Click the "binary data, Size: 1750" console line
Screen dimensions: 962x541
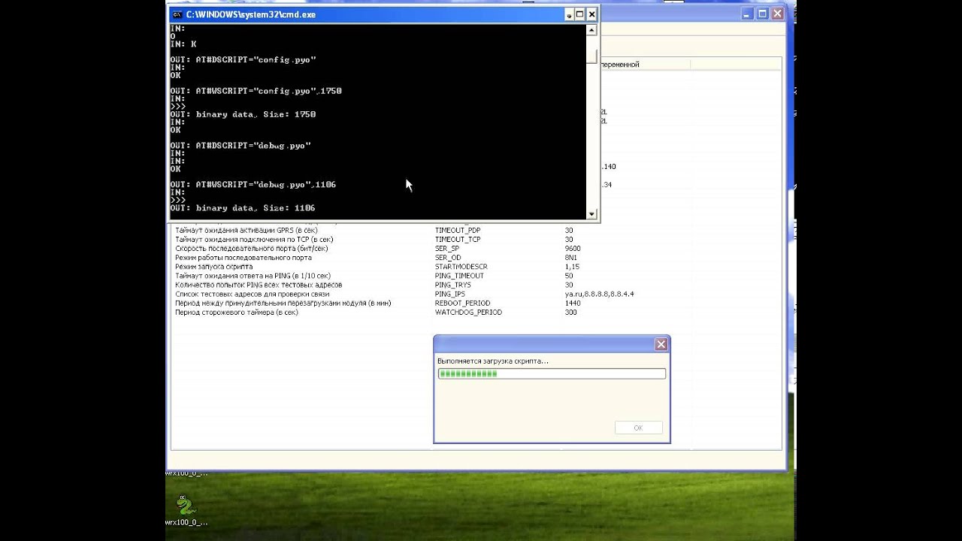(243, 114)
